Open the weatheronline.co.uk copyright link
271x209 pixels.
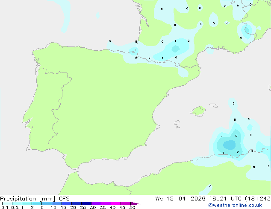pyautogui.click(x=235, y=205)
